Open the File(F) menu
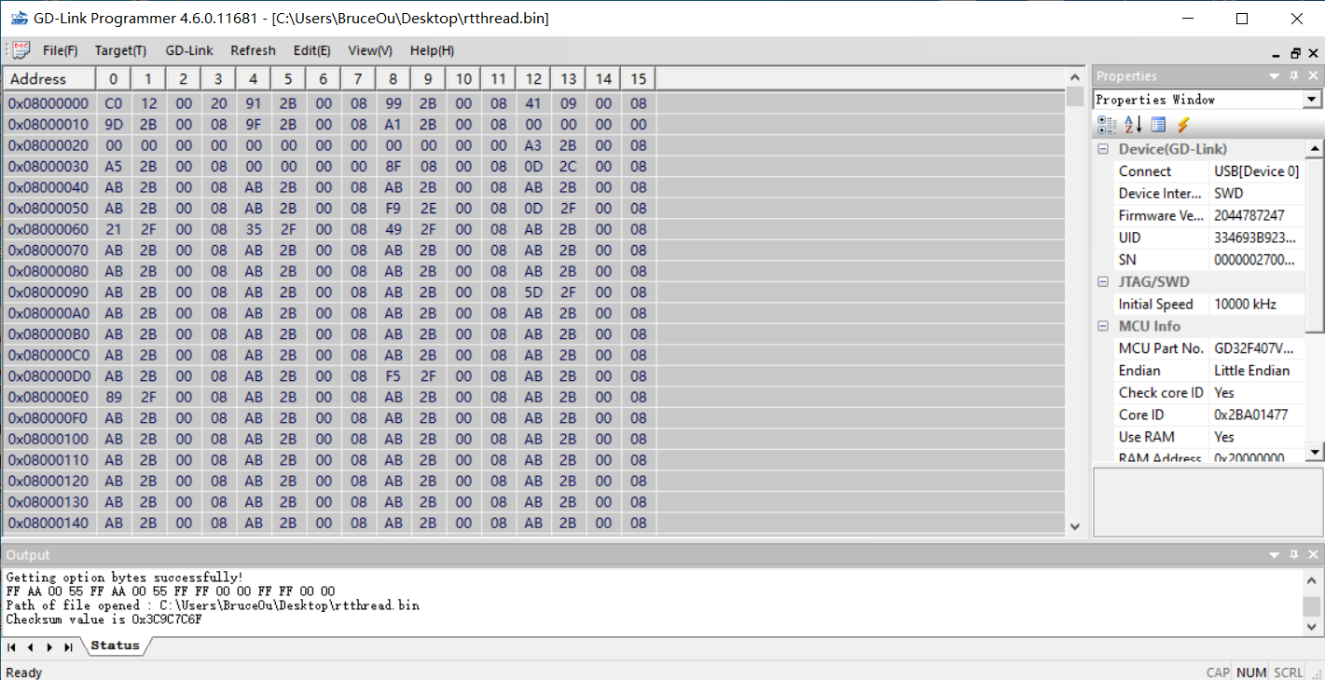The width and height of the screenshot is (1325, 680). coord(60,50)
